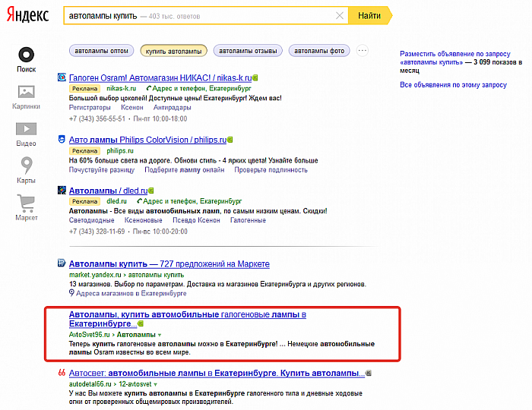Viewport: 532px width, 410px height.
Task: Open market.yandex.ru green URL
Action: coord(95,275)
